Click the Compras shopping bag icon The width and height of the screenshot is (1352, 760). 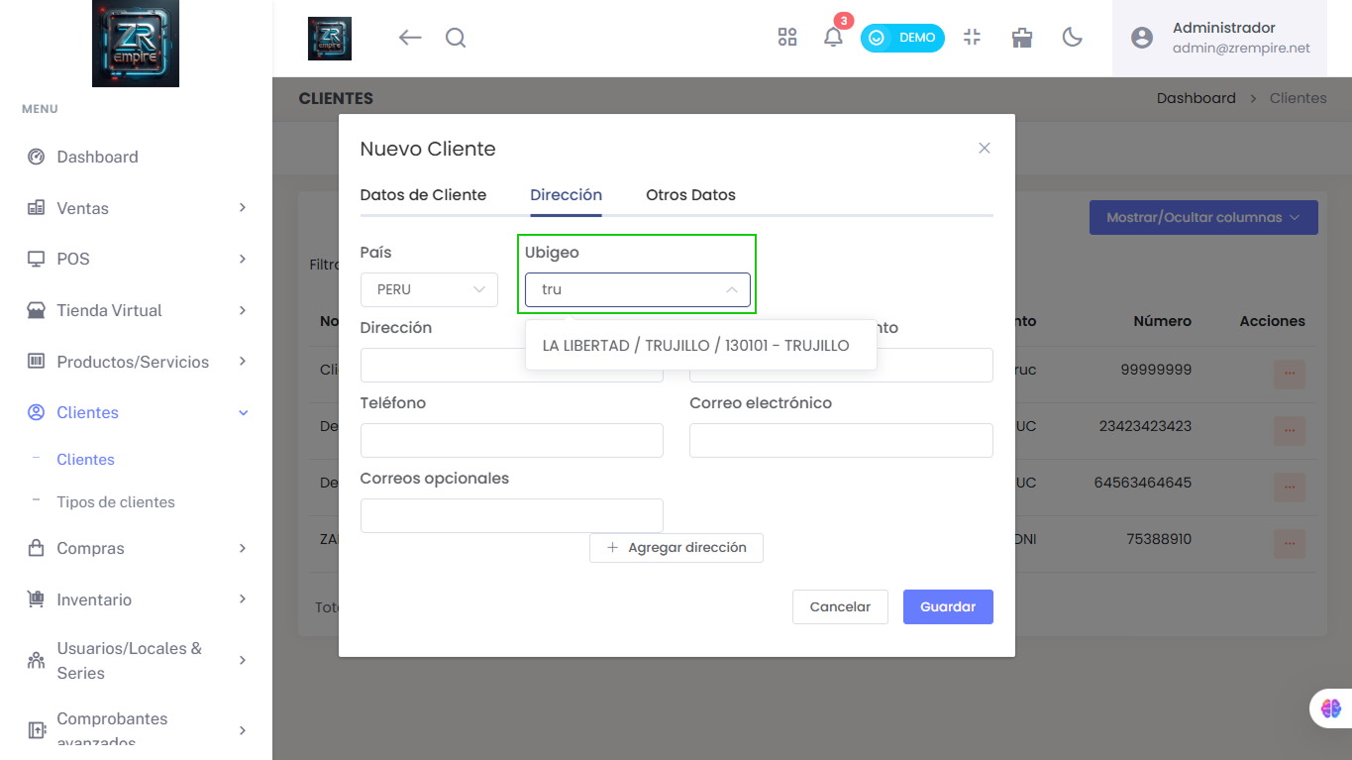[x=37, y=548]
